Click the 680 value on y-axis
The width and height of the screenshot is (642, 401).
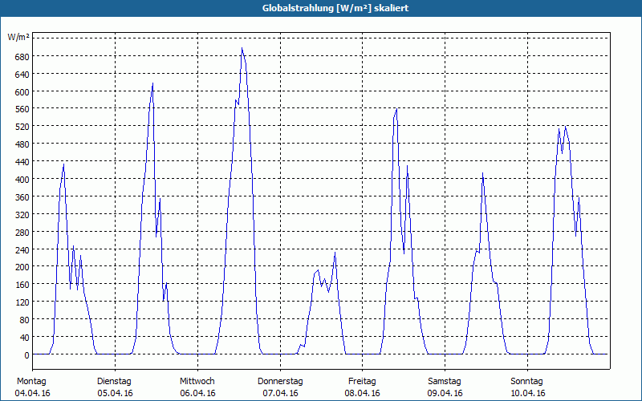coord(22,56)
